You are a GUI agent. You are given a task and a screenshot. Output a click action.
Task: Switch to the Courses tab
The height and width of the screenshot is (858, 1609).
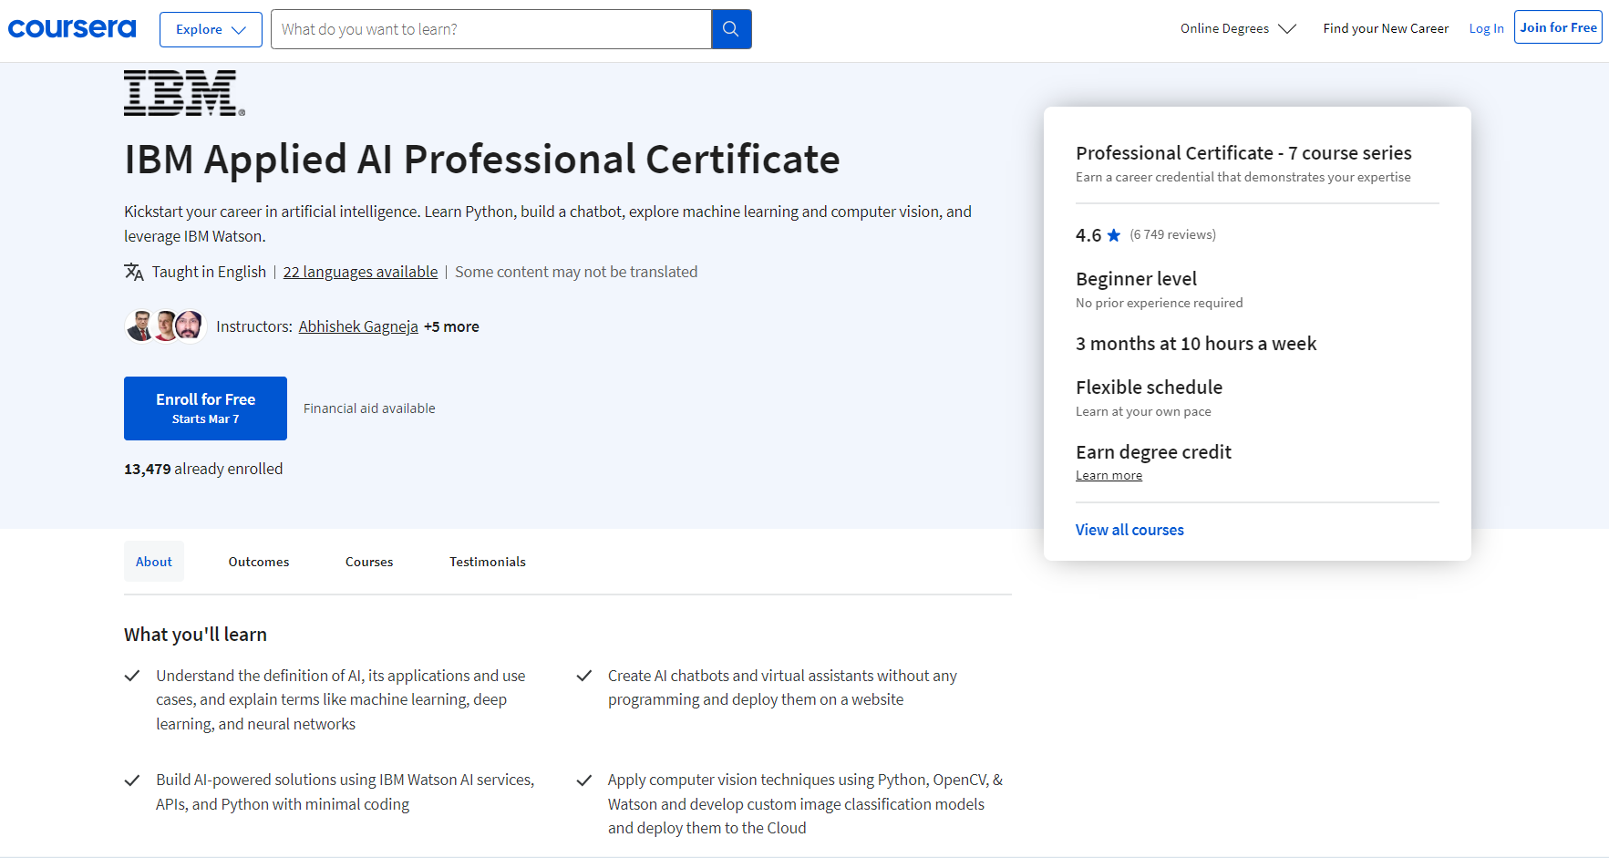pyautogui.click(x=369, y=562)
